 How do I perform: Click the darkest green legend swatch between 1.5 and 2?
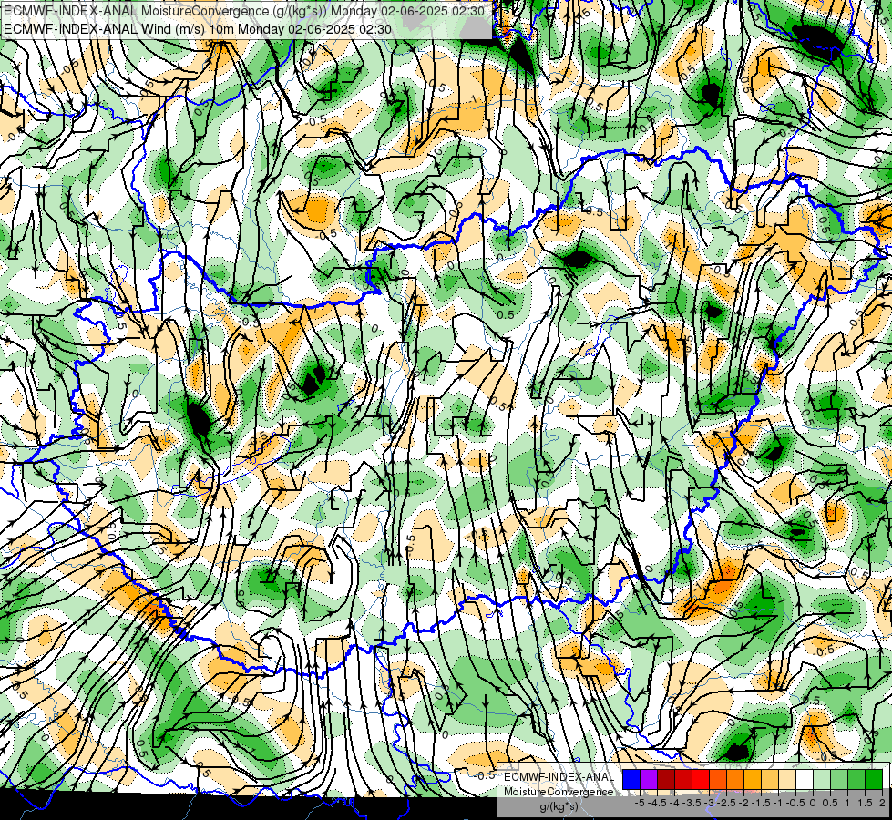[874, 779]
